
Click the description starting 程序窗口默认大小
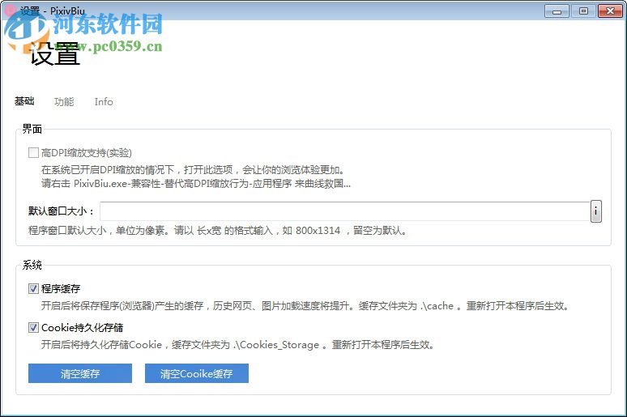pyautogui.click(x=218, y=231)
